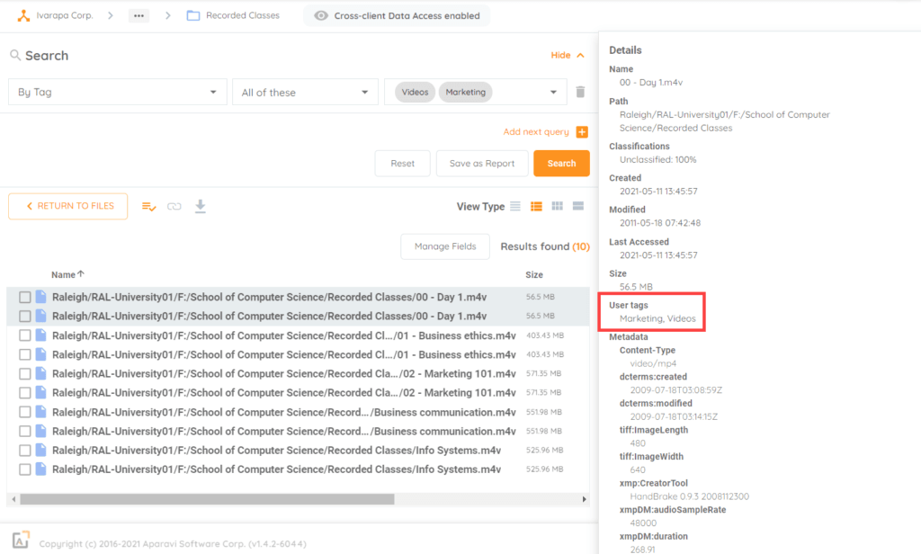Check the first 00 - Day 1.m4v checkbox
Screen dimensions: 921x554
tap(24, 298)
